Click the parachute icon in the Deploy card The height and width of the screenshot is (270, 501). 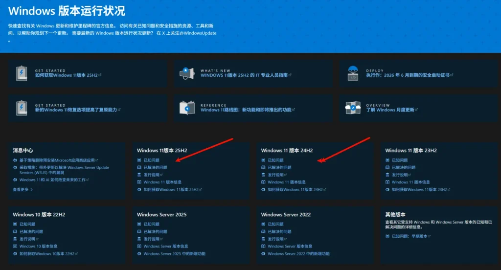click(353, 73)
